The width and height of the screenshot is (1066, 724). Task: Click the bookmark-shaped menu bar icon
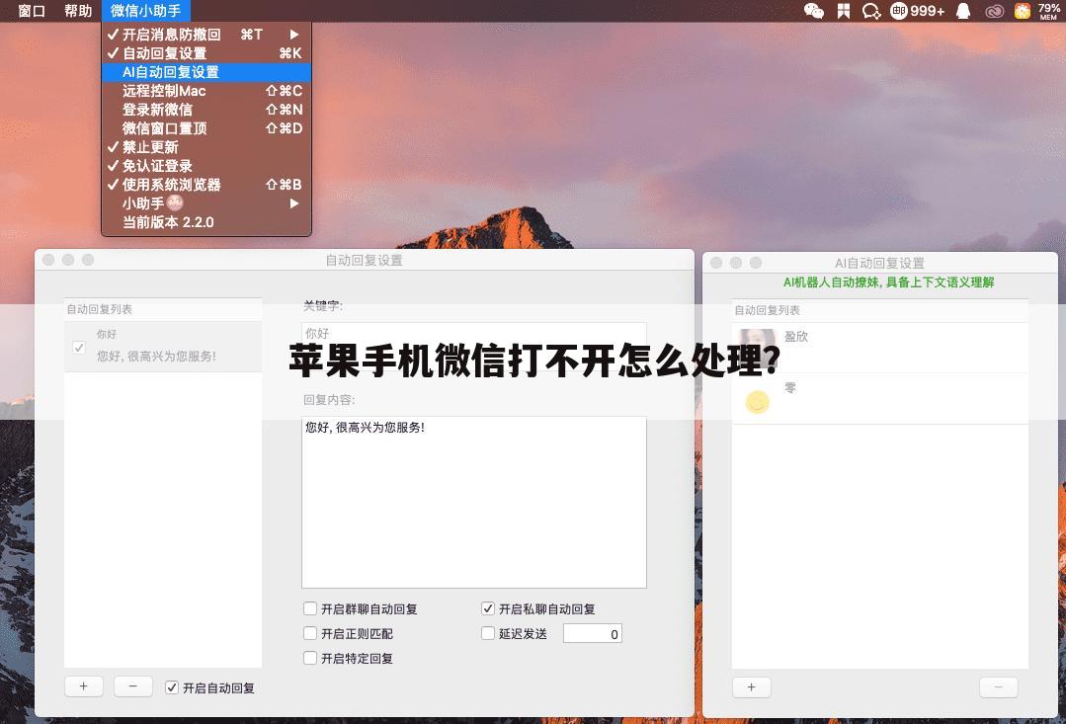click(x=844, y=11)
